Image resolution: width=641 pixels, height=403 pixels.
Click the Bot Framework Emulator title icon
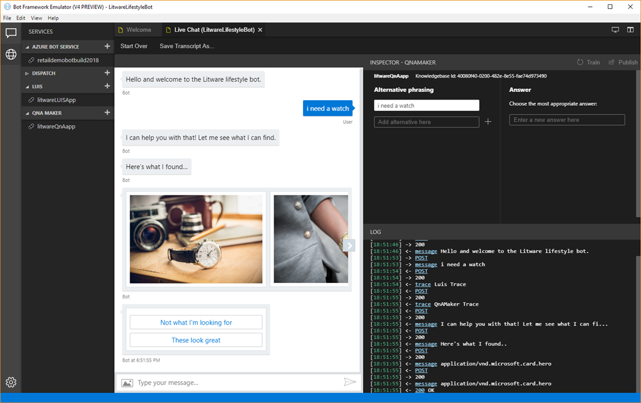coord(7,6)
